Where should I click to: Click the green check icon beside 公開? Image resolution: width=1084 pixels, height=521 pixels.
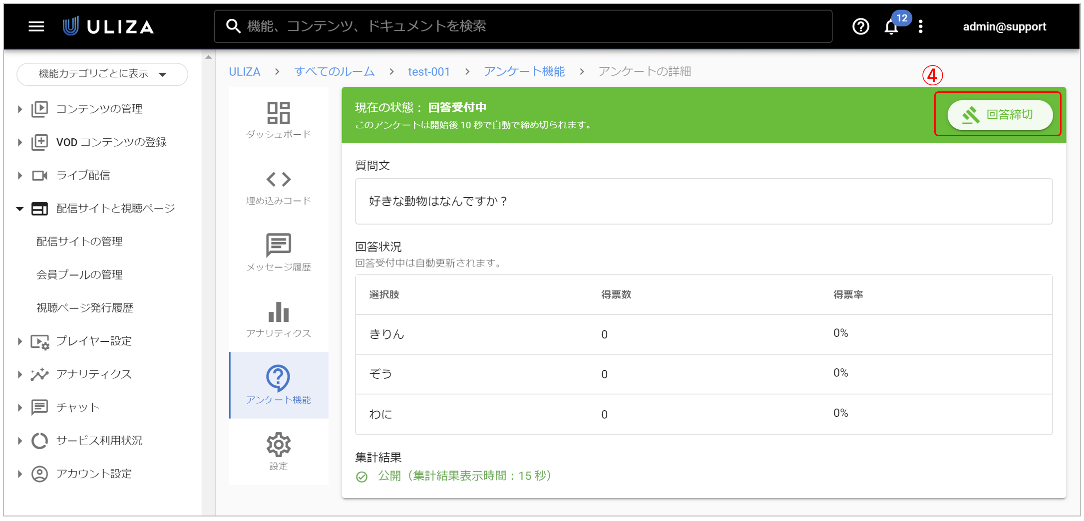point(362,477)
